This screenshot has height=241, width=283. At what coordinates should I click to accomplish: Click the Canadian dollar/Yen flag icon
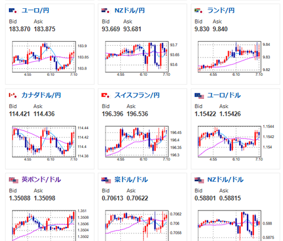coord(14,95)
